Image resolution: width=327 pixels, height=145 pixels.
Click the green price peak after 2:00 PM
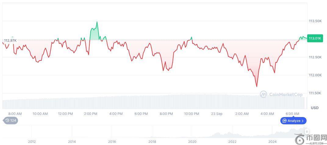[x=97, y=22]
